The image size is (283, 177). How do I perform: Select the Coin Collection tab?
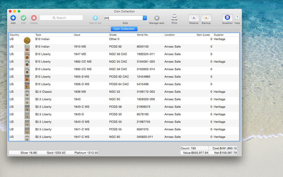(124, 29)
